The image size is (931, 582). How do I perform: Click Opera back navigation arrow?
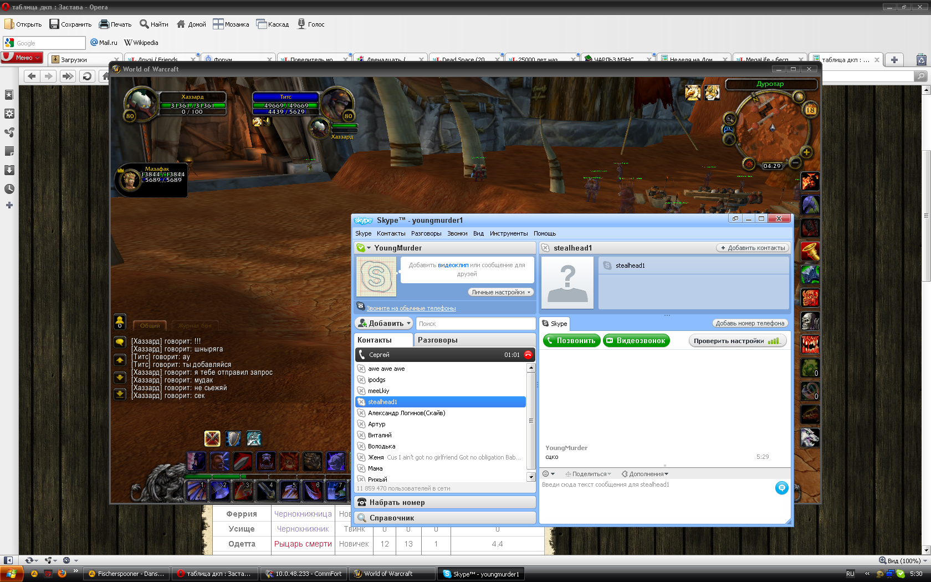(32, 76)
